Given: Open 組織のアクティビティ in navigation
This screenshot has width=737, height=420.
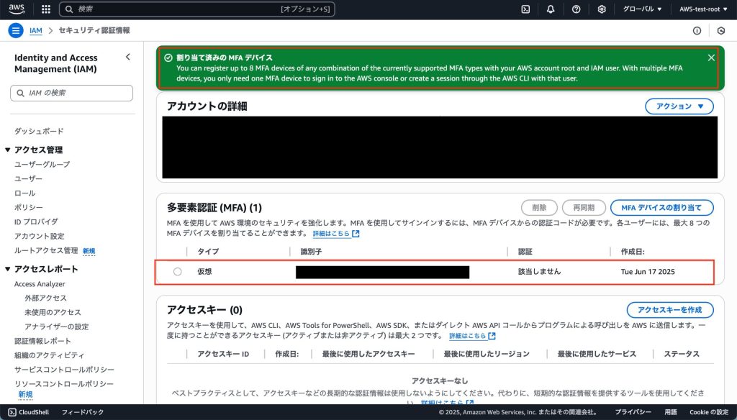Looking at the screenshot, I should click(x=50, y=355).
